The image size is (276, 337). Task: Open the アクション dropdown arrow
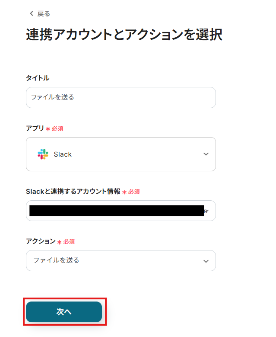pos(206,261)
